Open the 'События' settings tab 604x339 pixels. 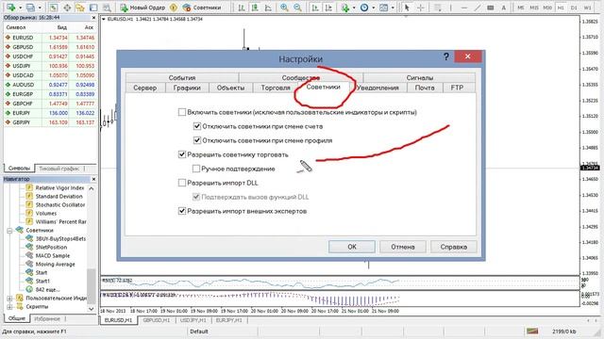coord(182,77)
